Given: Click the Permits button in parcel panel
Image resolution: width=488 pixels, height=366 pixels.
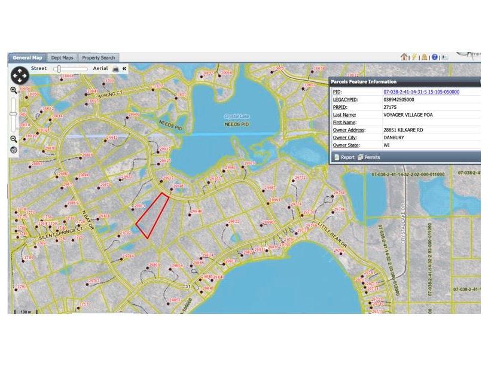Looking at the screenshot, I should (x=368, y=157).
